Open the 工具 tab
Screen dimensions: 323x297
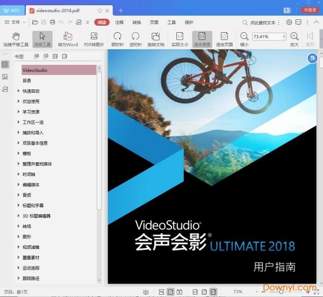(171, 22)
